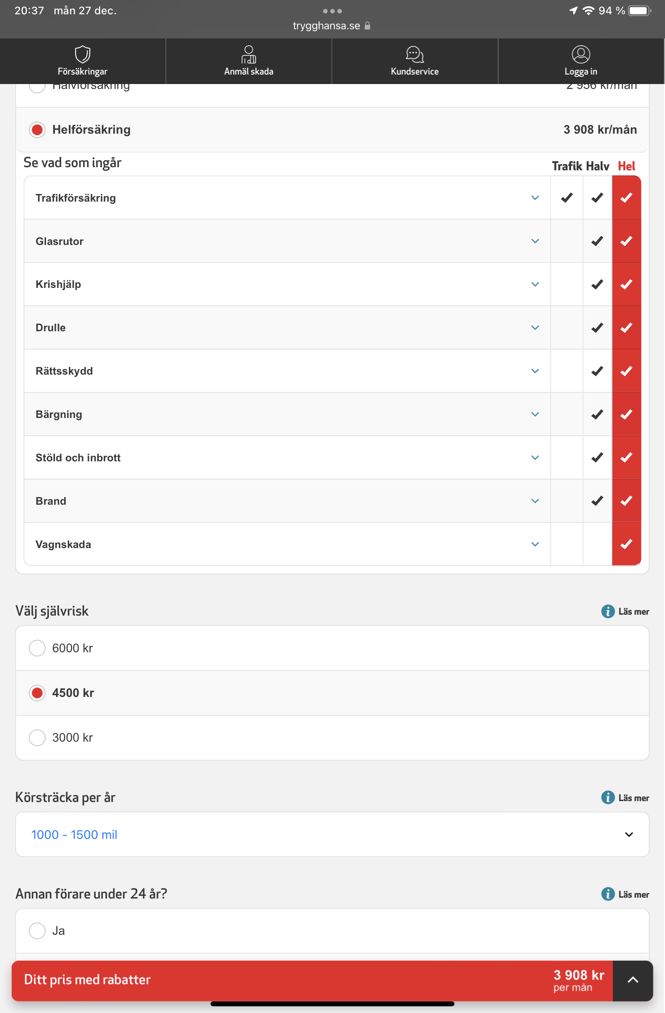
Task: Tap the trygghansa.se address bar
Action: (x=332, y=26)
